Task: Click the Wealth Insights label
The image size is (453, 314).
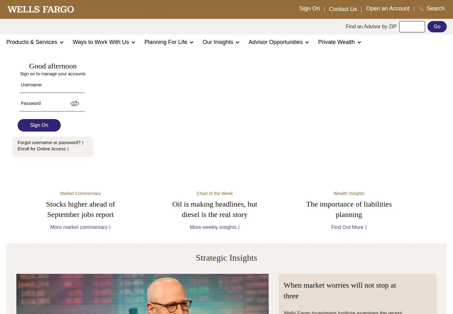Action: [x=349, y=193]
